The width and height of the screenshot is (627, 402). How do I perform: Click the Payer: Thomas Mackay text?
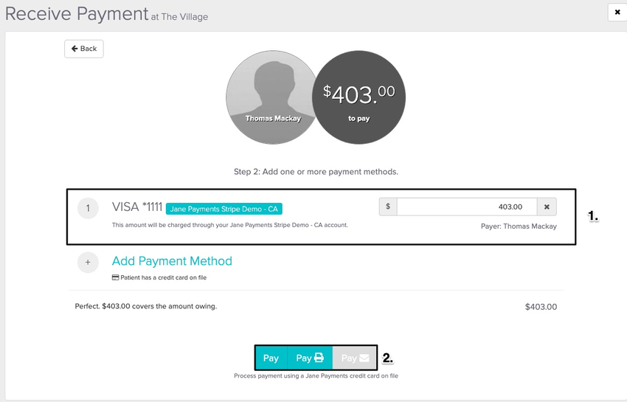[519, 226]
